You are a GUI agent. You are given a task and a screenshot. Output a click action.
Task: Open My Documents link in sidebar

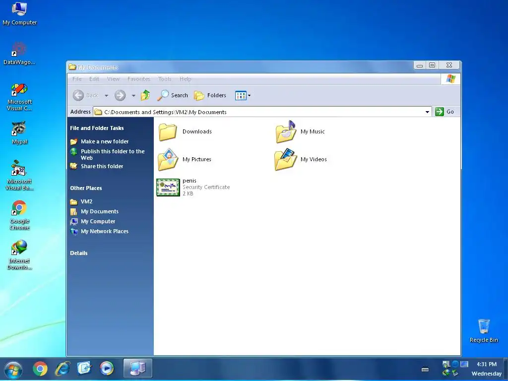point(99,211)
